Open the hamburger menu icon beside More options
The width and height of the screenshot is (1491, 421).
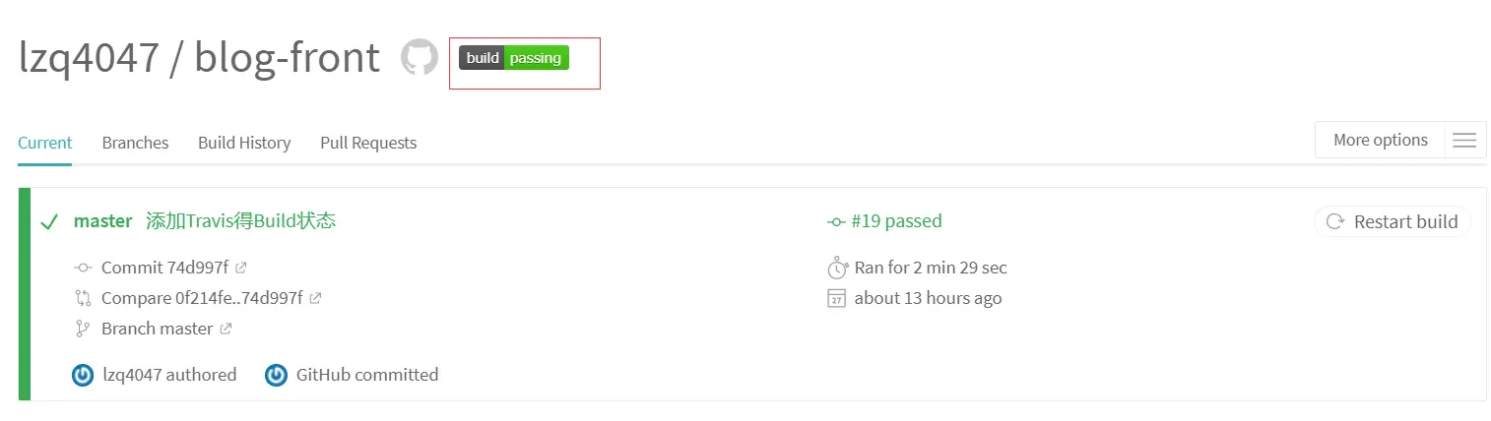pos(1464,141)
